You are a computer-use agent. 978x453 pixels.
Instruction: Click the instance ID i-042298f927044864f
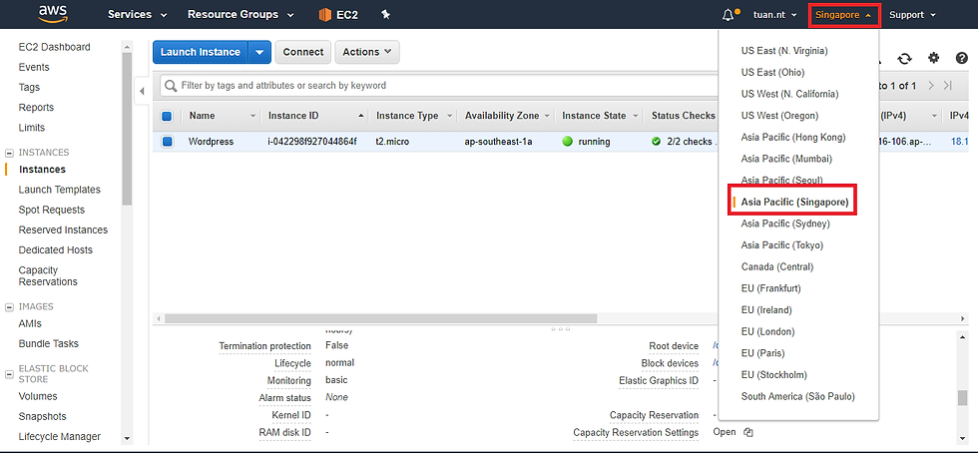[311, 142]
